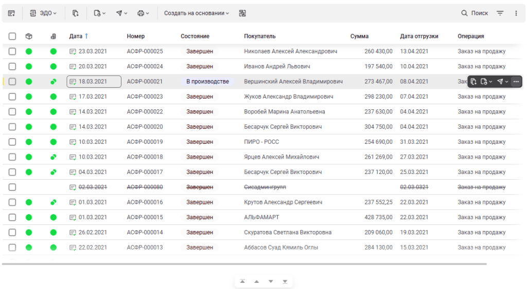Check the box for order АСФР-000025
The height and width of the screenshot is (289, 527).
(x=12, y=51)
